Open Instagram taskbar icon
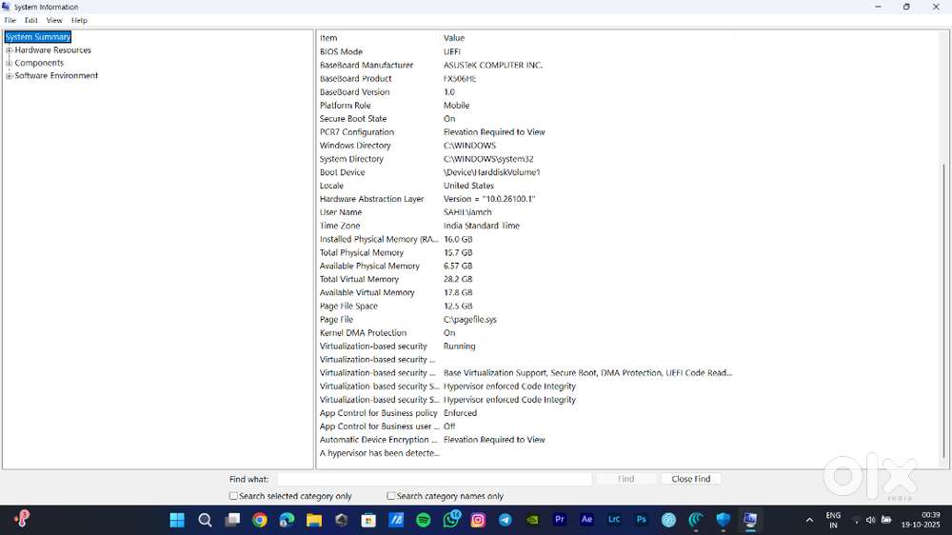Viewport: 952px width, 535px height. tap(478, 520)
